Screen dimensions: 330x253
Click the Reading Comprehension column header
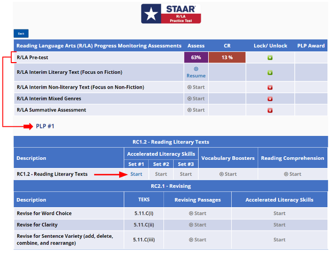pyautogui.click(x=292, y=158)
